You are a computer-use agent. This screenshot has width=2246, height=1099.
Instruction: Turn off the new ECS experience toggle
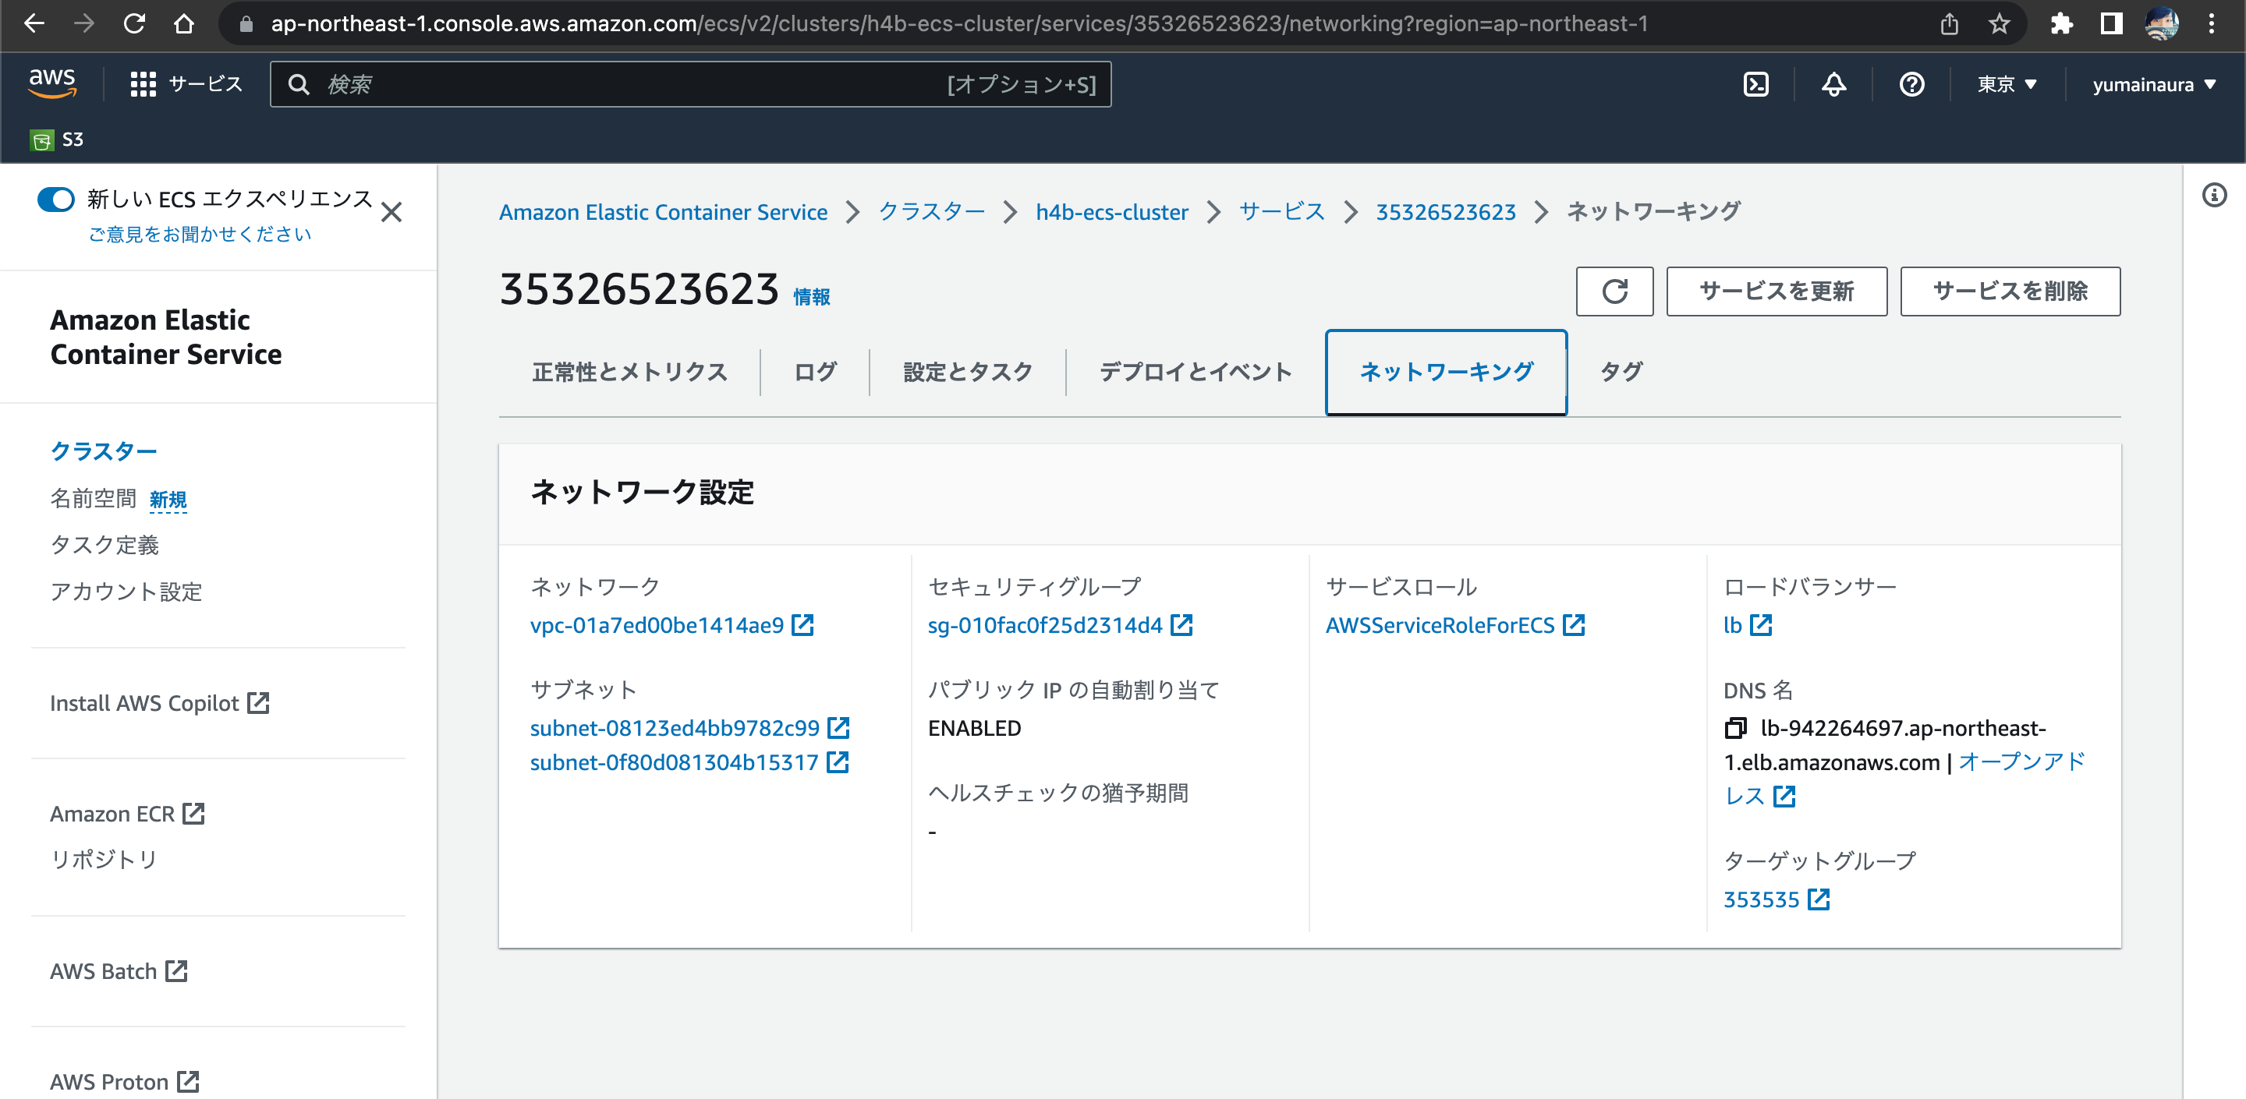point(56,200)
